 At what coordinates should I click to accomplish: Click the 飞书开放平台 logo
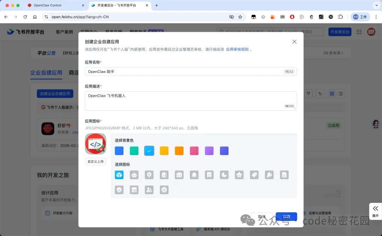pos(25,32)
